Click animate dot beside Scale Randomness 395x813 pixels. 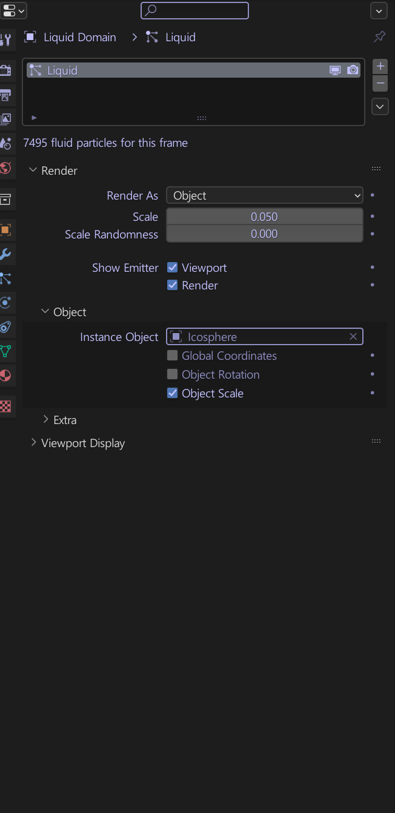(372, 234)
